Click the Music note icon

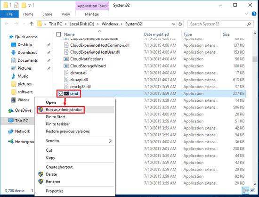tap(13, 76)
